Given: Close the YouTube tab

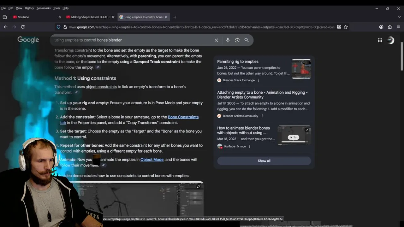Looking at the screenshot, I should click(59, 17).
